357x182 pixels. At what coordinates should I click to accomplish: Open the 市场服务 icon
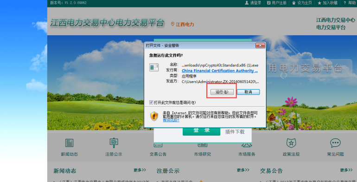247,145
